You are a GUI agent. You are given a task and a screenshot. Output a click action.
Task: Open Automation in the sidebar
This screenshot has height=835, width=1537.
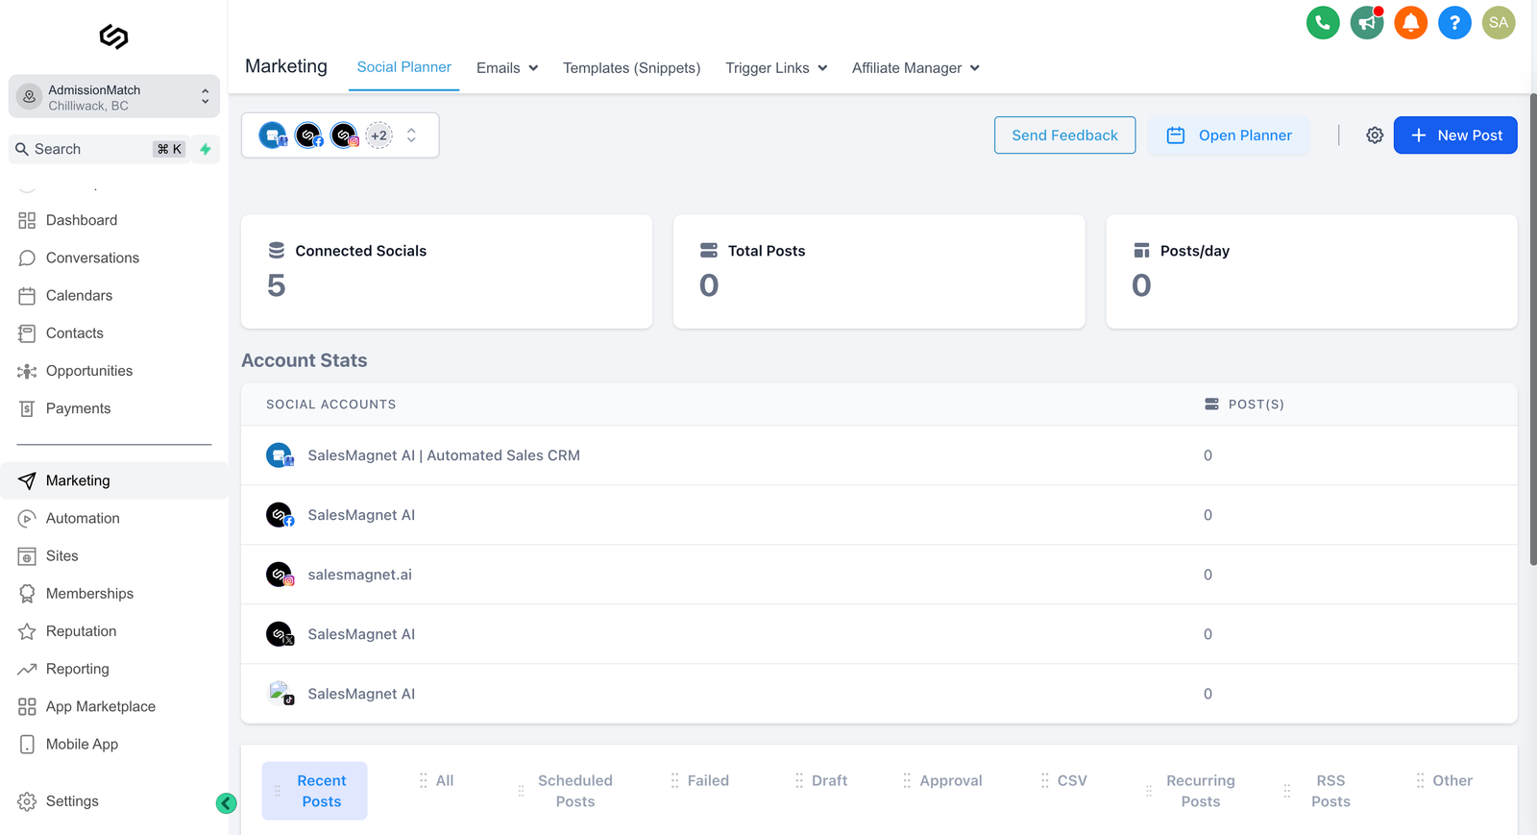(83, 518)
